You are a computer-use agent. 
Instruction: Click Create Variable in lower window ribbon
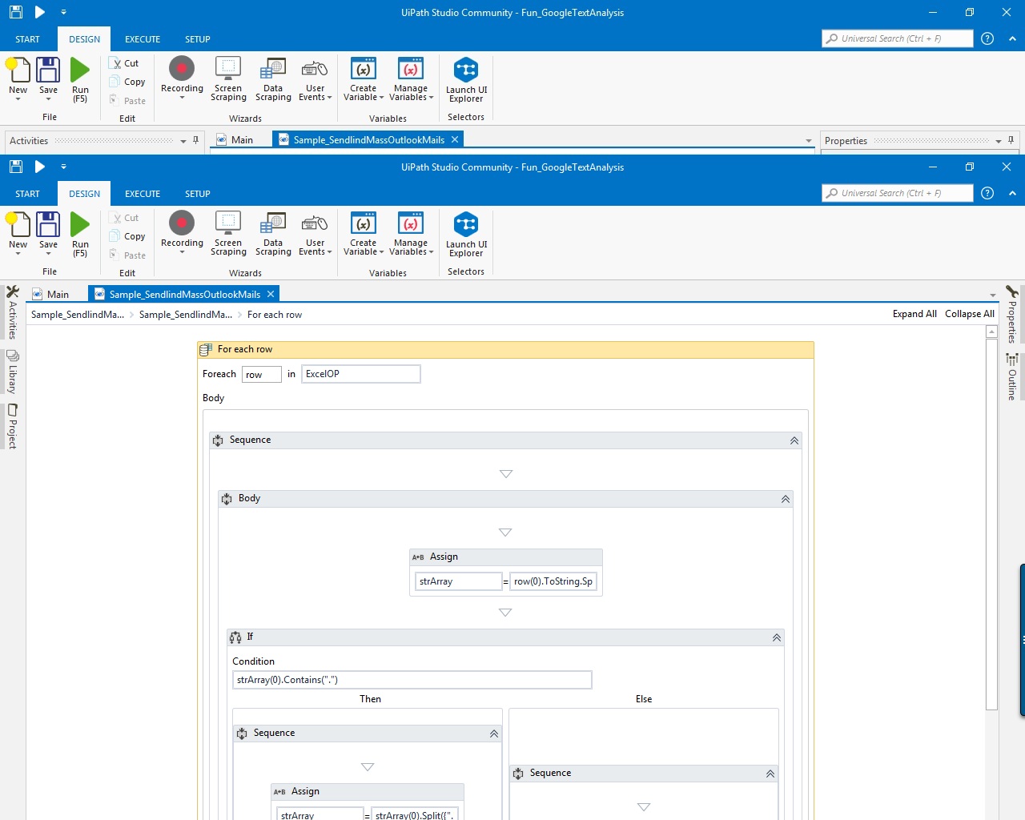pyautogui.click(x=364, y=233)
